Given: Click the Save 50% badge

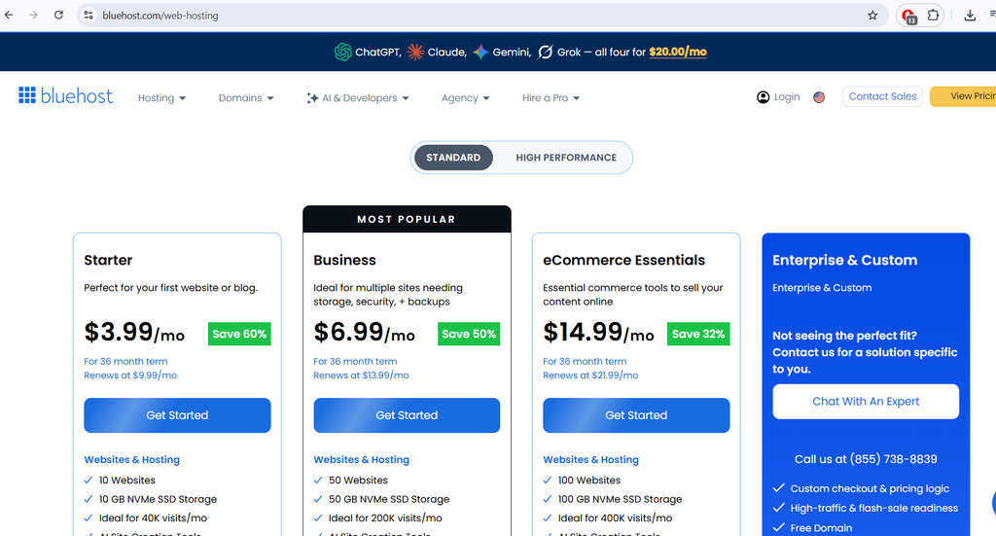Looking at the screenshot, I should pyautogui.click(x=469, y=334).
